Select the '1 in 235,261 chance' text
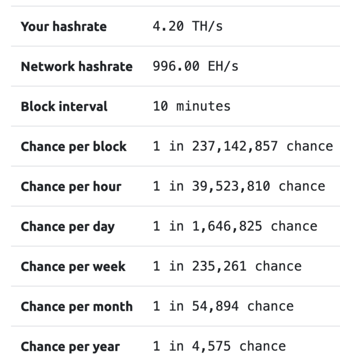Screen dimensions: 340x360 point(227,266)
